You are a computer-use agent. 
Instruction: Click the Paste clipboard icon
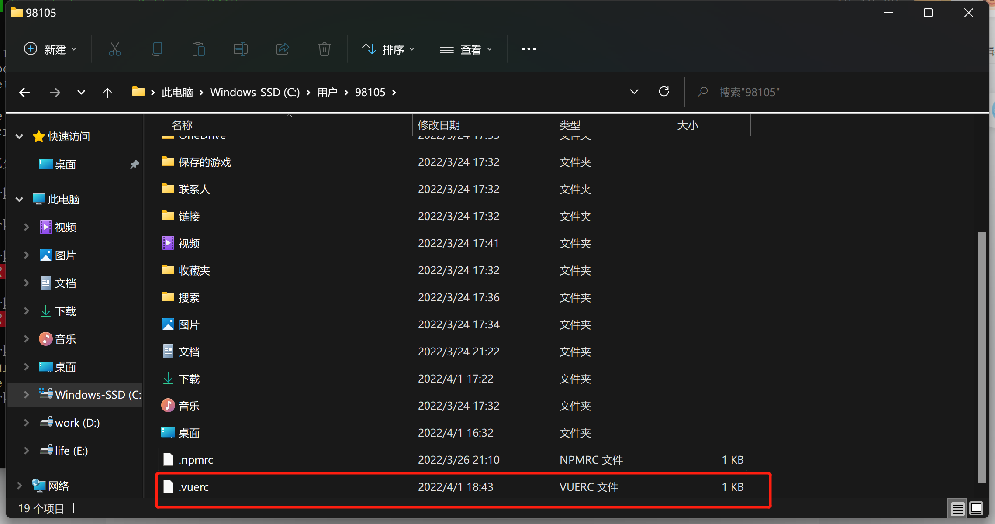pos(198,49)
